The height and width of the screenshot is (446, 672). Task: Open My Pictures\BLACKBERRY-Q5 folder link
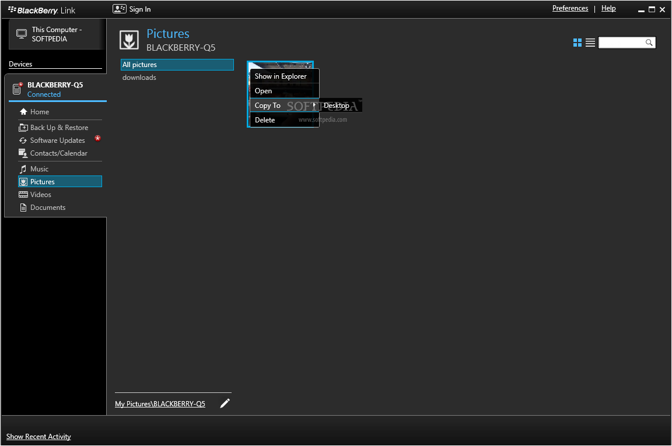(x=160, y=403)
